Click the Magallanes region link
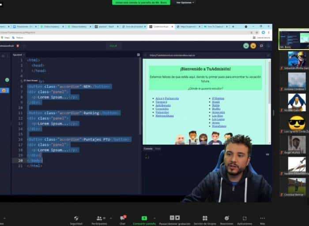 (x=219, y=126)
